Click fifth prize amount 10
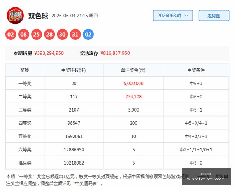Image resolution: width=235 pixels, height=189 pixels. click(x=133, y=136)
